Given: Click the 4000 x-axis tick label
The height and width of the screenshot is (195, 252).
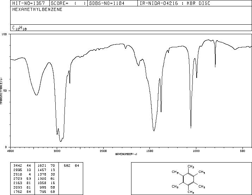Looking at the screenshot, I should pos(11,151).
